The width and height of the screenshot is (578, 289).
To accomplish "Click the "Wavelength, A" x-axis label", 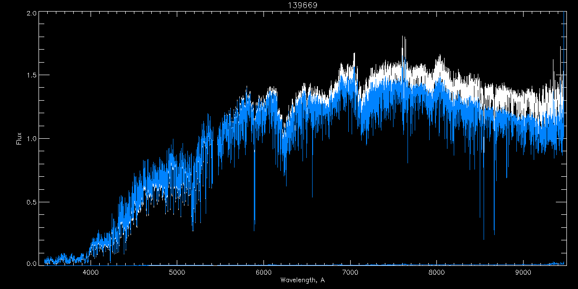I will [x=302, y=280].
